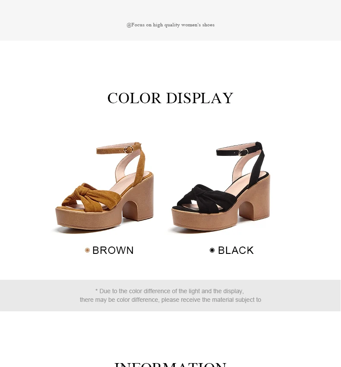Click the platform sole of the brown sandal

[89, 219]
